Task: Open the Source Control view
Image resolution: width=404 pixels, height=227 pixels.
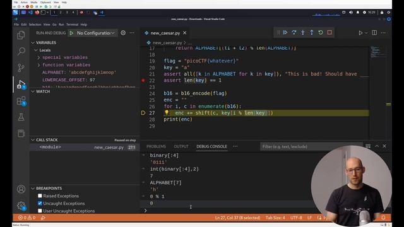Action: pos(21,67)
